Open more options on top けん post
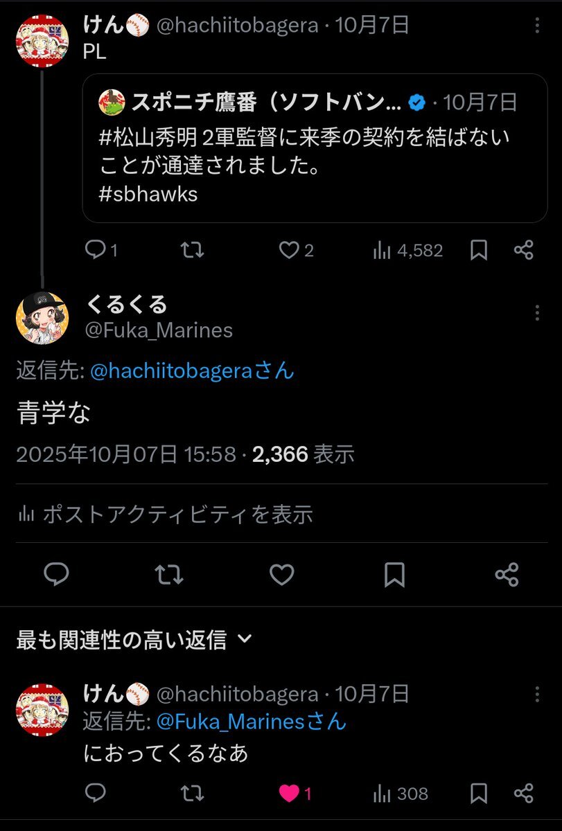This screenshot has height=831, width=562. [537, 26]
